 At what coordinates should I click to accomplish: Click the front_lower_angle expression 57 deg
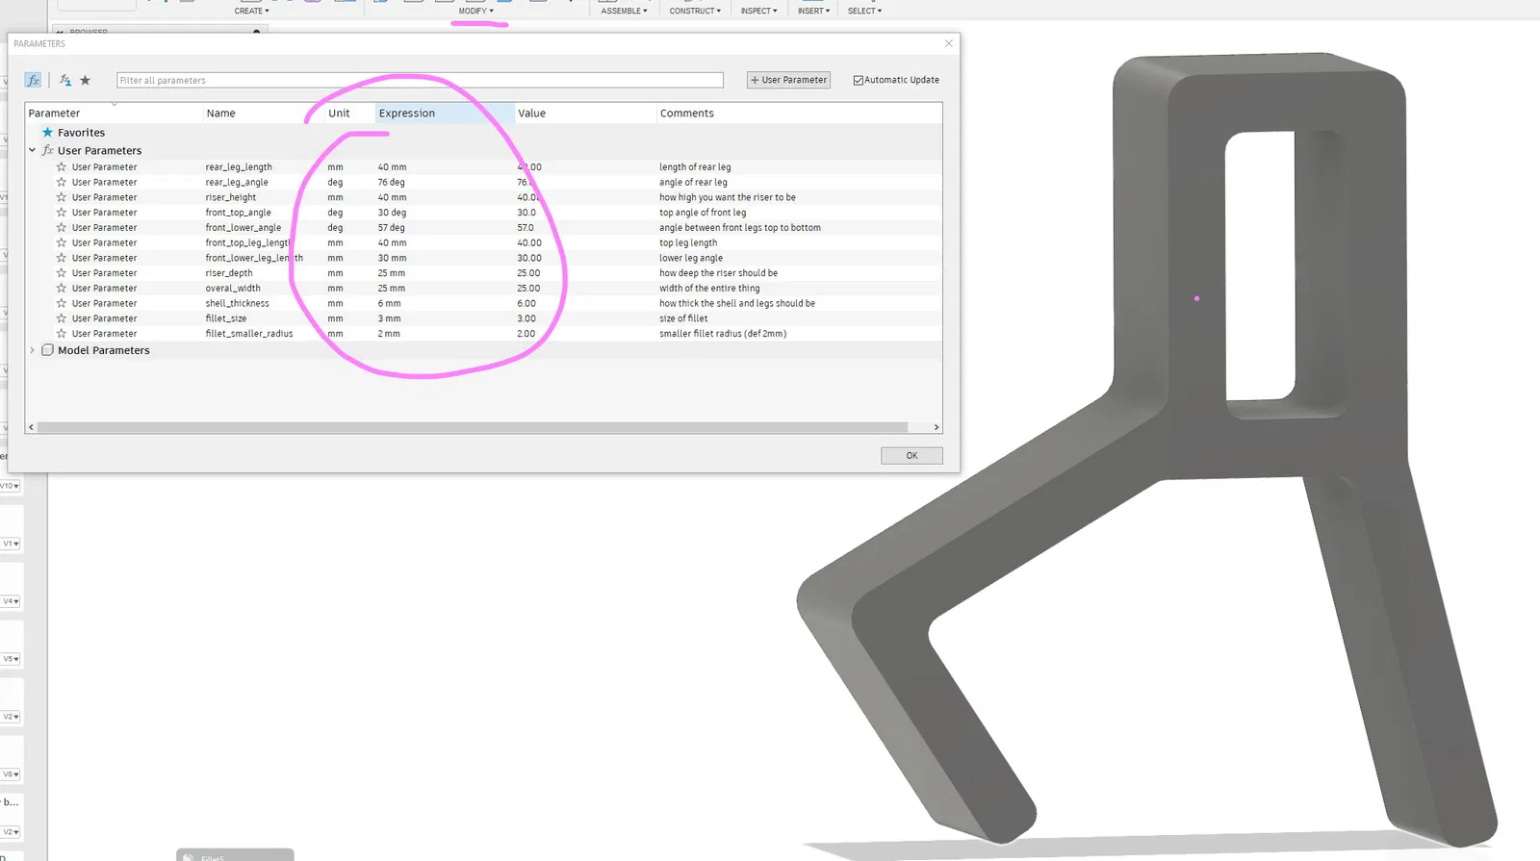tap(391, 228)
